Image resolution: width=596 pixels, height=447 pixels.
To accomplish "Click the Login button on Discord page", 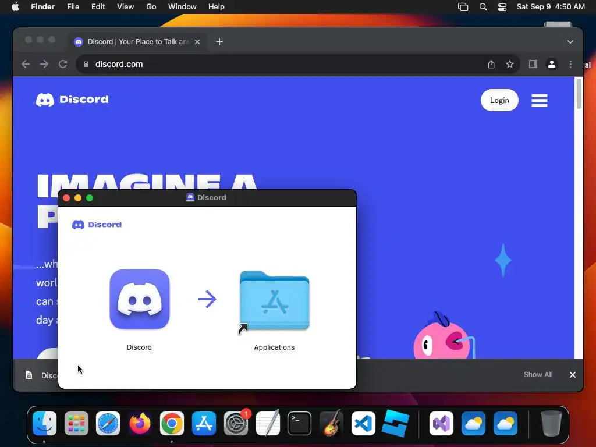I will tap(499, 100).
